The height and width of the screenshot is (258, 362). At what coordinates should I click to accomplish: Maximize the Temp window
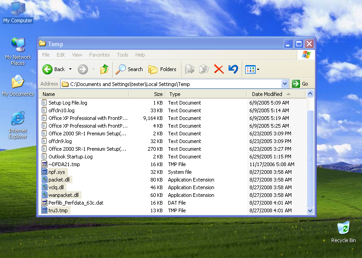tap(299, 43)
